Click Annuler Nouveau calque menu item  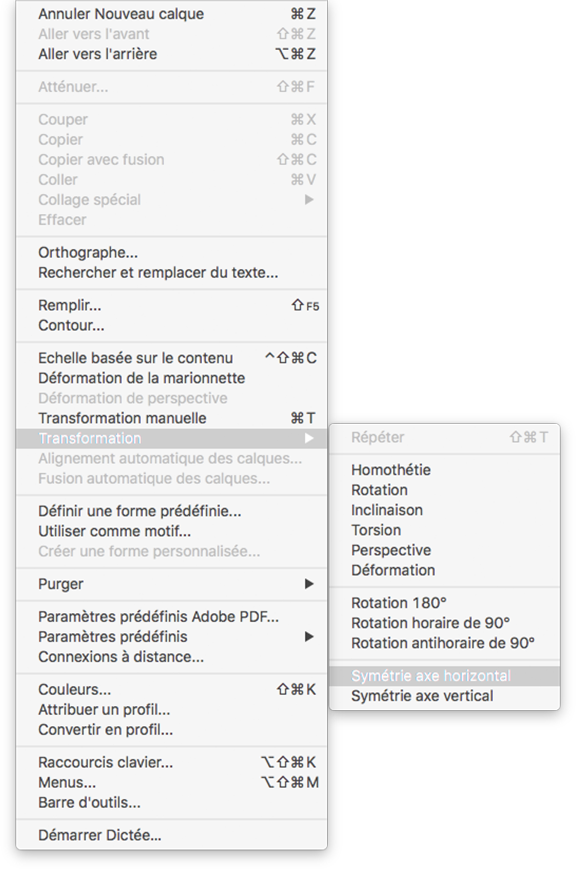pyautogui.click(x=121, y=14)
